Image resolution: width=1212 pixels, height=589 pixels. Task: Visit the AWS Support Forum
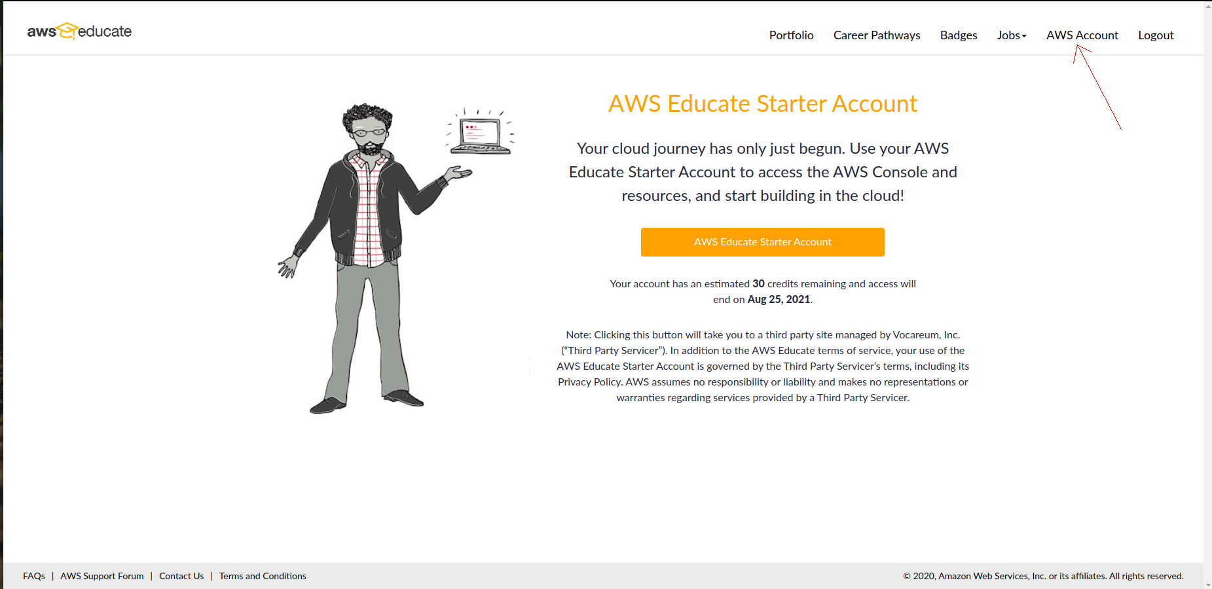(x=101, y=576)
